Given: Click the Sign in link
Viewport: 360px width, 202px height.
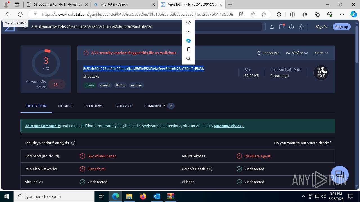Looking at the screenshot, I should tap(321, 27).
